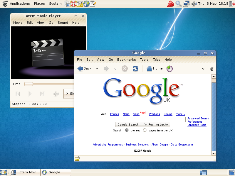The image size is (235, 176).
Task: Open the trash icon in the bottom panel
Action: click(232, 172)
